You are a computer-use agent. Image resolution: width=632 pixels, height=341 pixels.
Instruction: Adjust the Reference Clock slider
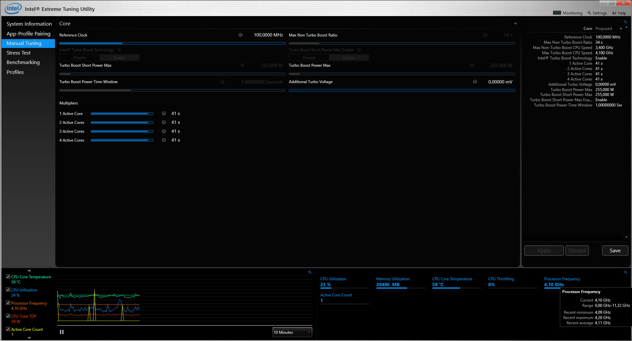[x=172, y=43]
